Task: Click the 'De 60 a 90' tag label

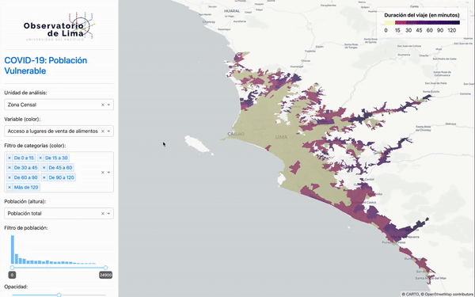Action: tap(26, 177)
